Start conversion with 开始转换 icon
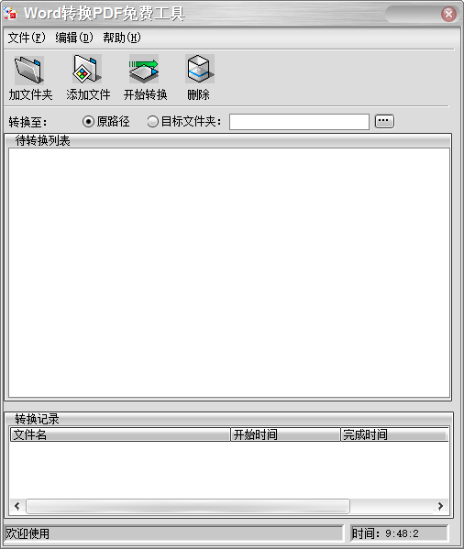 (144, 69)
